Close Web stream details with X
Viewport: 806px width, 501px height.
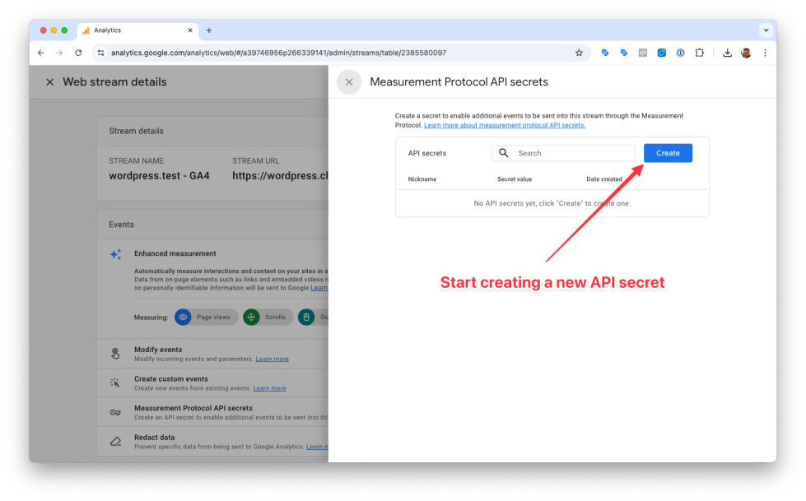tap(50, 82)
